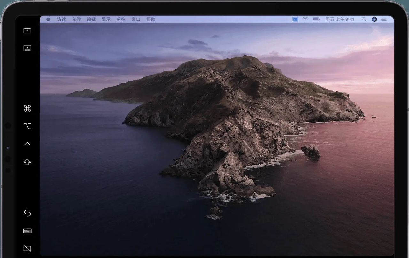
Task: Disconnect Sidecar using the bottom sidebar icon
Action: (x=27, y=248)
